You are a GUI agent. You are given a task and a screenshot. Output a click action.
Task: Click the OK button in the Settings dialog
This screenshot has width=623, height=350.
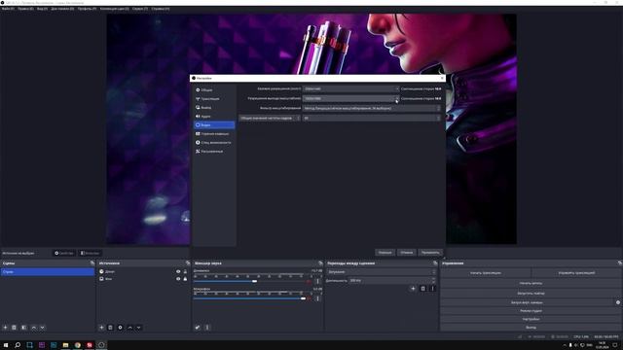[x=385, y=253]
